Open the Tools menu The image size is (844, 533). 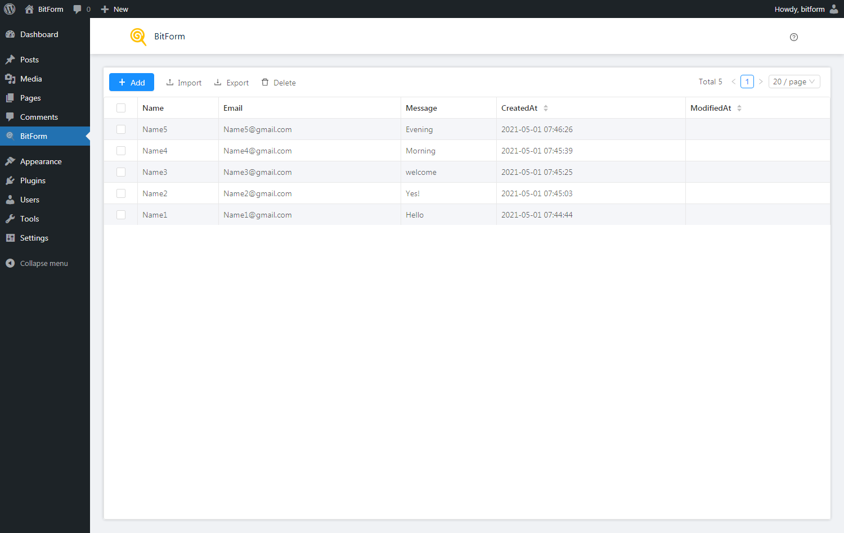[45, 219]
